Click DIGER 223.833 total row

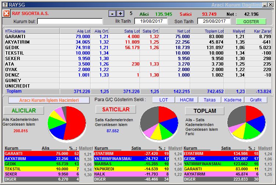point(221,179)
